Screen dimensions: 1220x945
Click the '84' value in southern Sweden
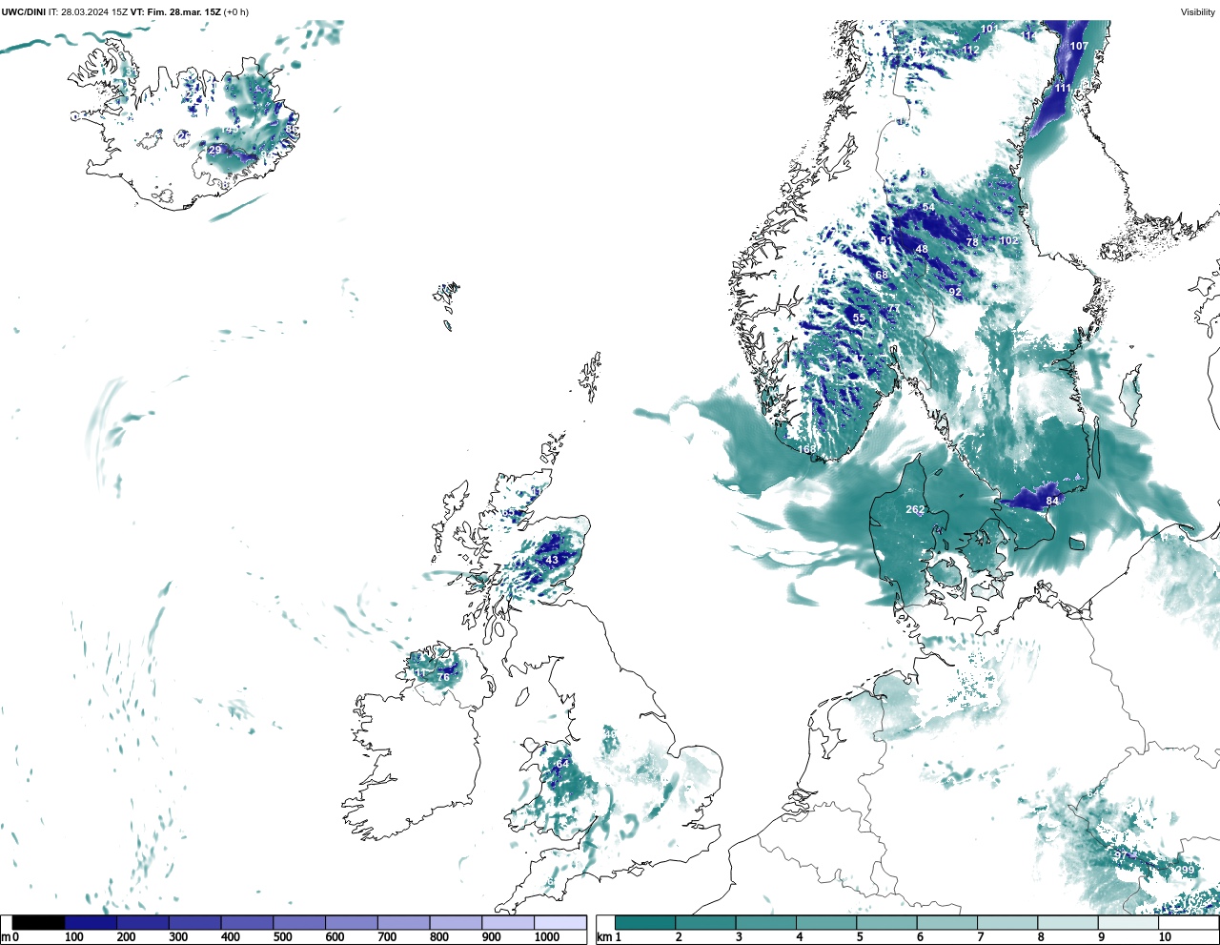click(1052, 501)
